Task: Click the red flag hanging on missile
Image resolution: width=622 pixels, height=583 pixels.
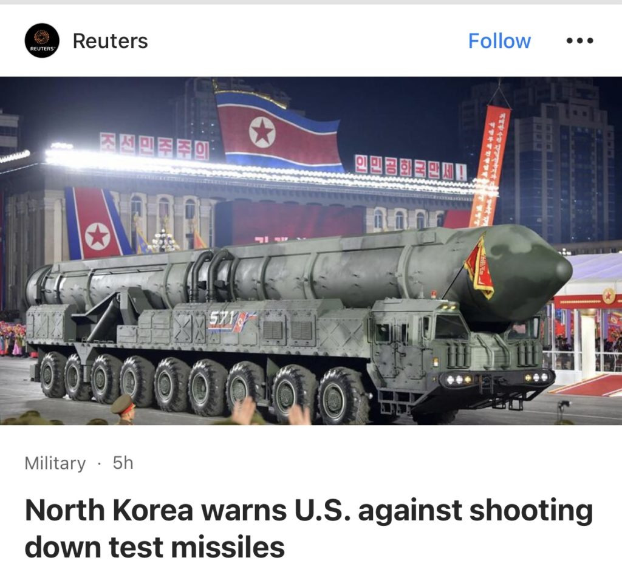Action: pyautogui.click(x=480, y=266)
